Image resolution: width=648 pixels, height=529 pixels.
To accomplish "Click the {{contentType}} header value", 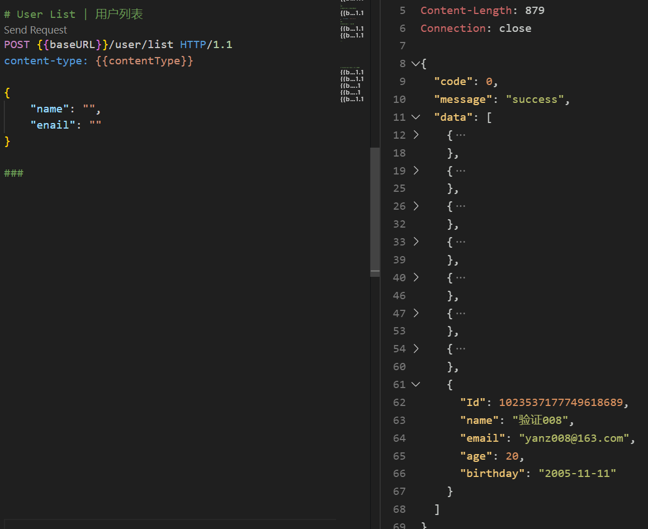I will (x=144, y=61).
